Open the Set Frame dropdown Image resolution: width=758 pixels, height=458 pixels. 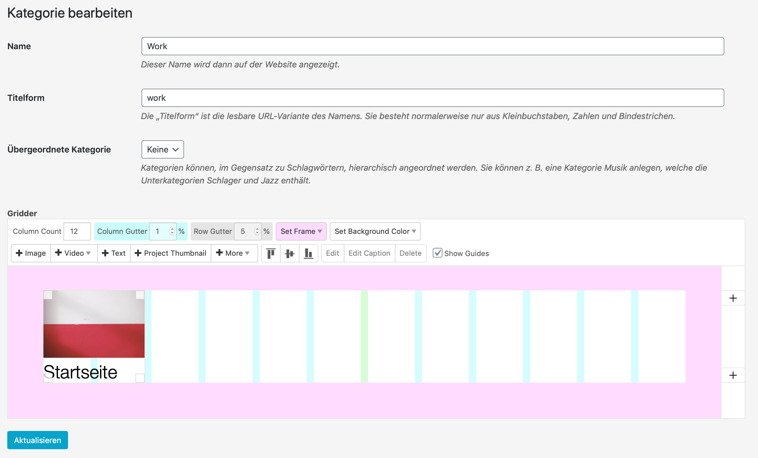(301, 231)
